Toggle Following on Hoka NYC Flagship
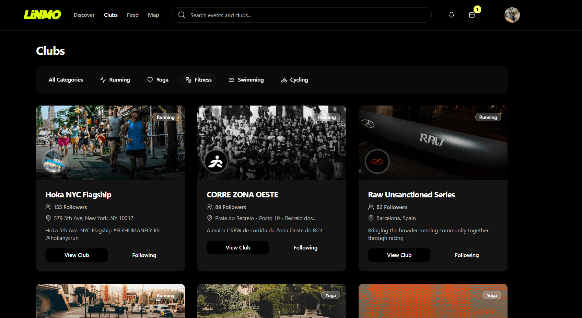The width and height of the screenshot is (582, 318). click(144, 255)
